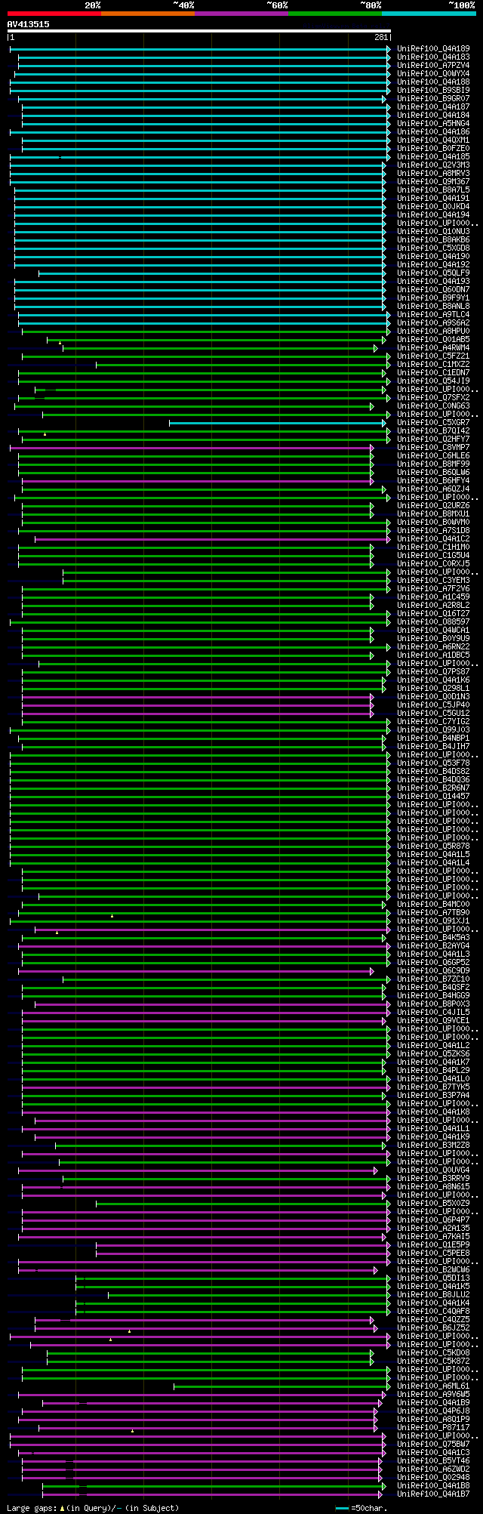483x1514 pixels.
Task: Select hit label UniRef100_Q75BW7
Action: (433, 1445)
